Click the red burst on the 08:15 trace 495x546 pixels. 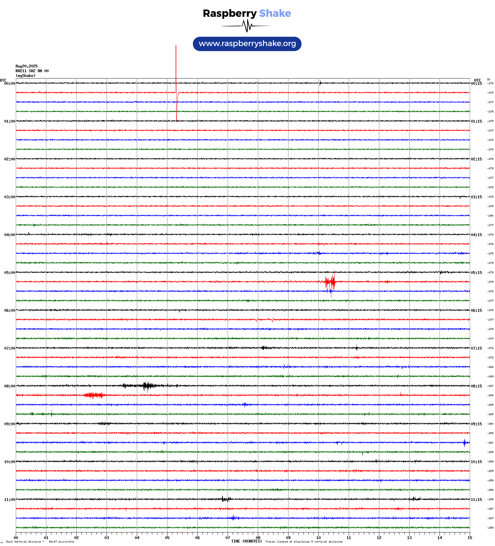coord(94,395)
